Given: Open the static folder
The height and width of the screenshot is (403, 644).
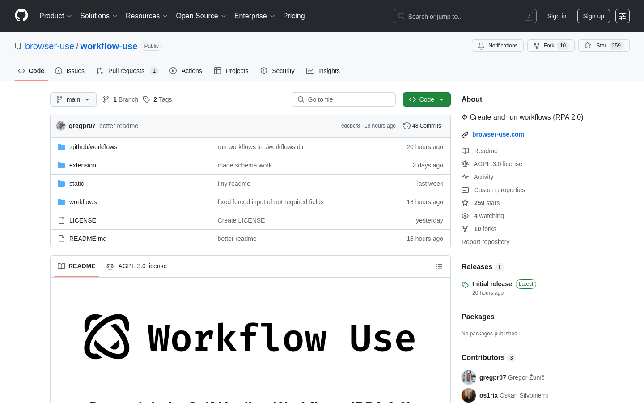Looking at the screenshot, I should pos(76,184).
